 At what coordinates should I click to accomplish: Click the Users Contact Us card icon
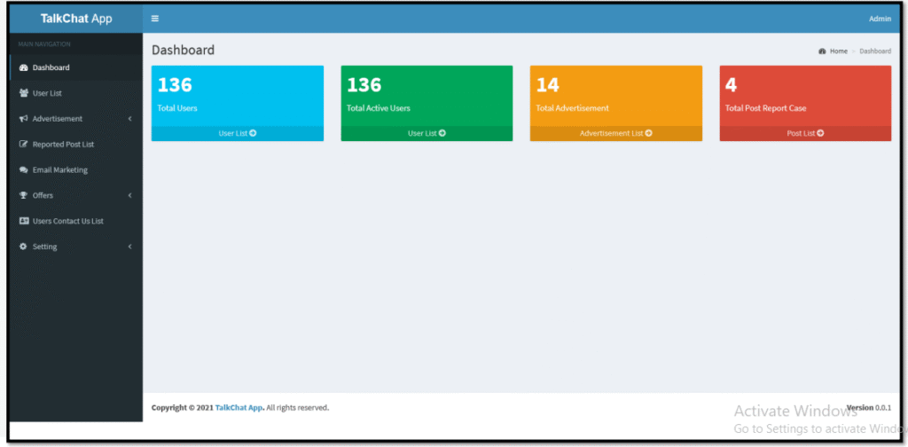23,222
